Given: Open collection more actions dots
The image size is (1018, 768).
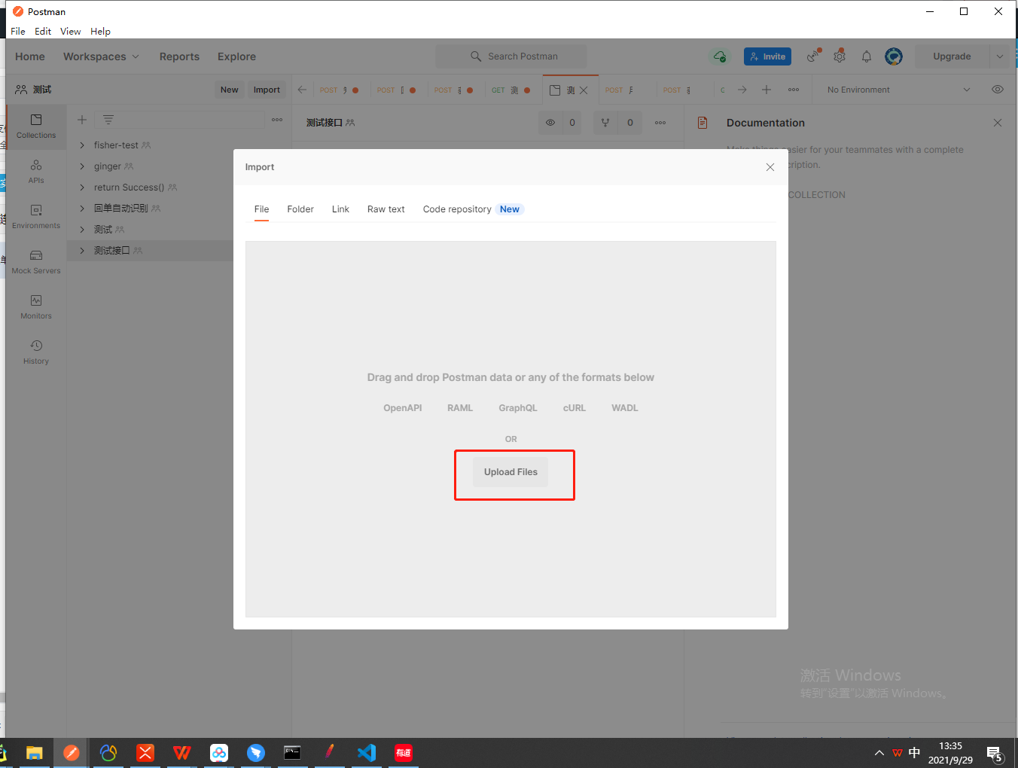Looking at the screenshot, I should tap(660, 123).
